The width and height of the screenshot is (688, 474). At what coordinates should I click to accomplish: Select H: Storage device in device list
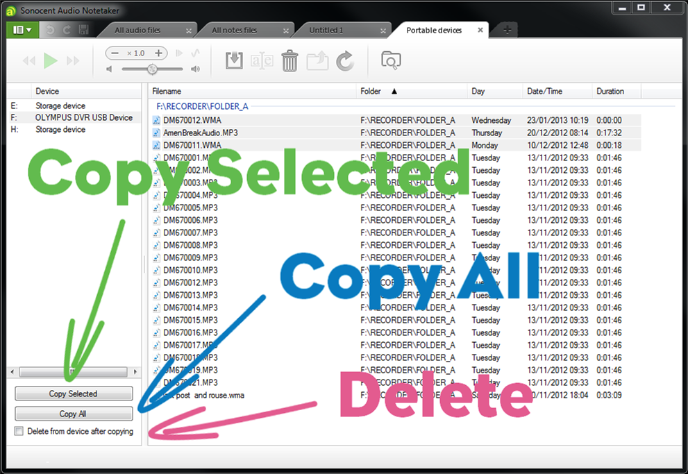pos(74,129)
